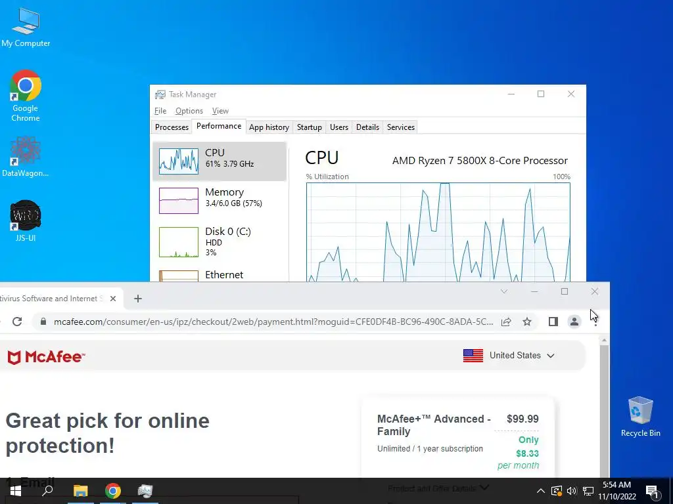Screen dimensions: 673x504
Task: Click the McAfee logo
Action: coord(46,356)
